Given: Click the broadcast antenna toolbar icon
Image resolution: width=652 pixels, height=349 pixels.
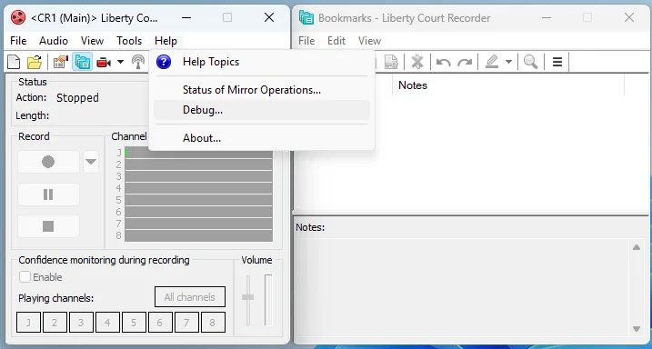Looking at the screenshot, I should tap(138, 62).
